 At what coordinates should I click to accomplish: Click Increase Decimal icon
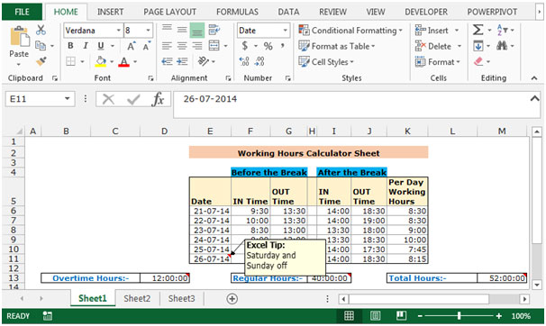(x=244, y=61)
